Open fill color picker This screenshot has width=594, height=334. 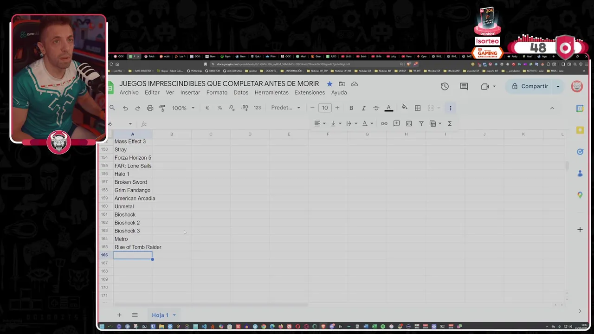tap(405, 108)
